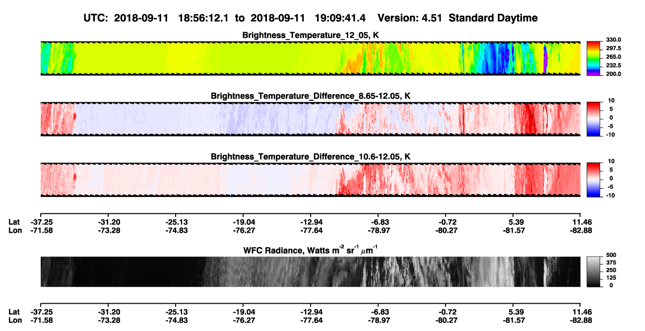
Task: Click longitude -73.28 on axis below WFC image
Action: click(108, 320)
